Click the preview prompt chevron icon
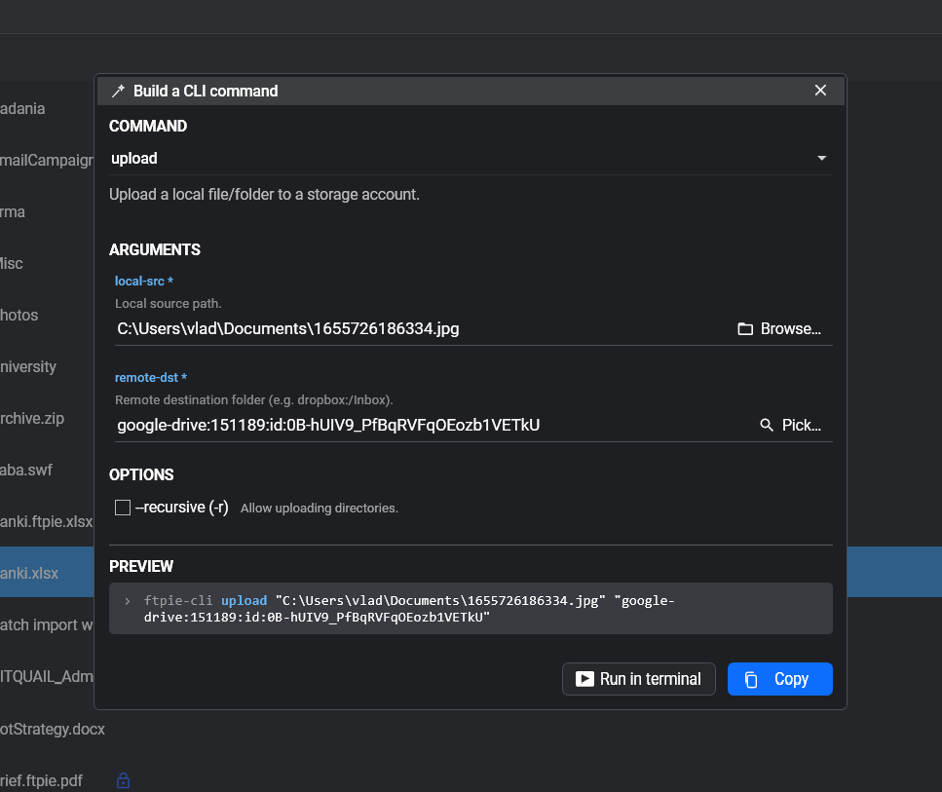Image resolution: width=942 pixels, height=792 pixels. 128,601
